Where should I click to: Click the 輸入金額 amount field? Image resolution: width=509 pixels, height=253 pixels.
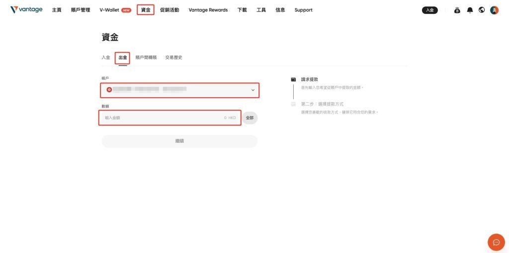pyautogui.click(x=170, y=118)
